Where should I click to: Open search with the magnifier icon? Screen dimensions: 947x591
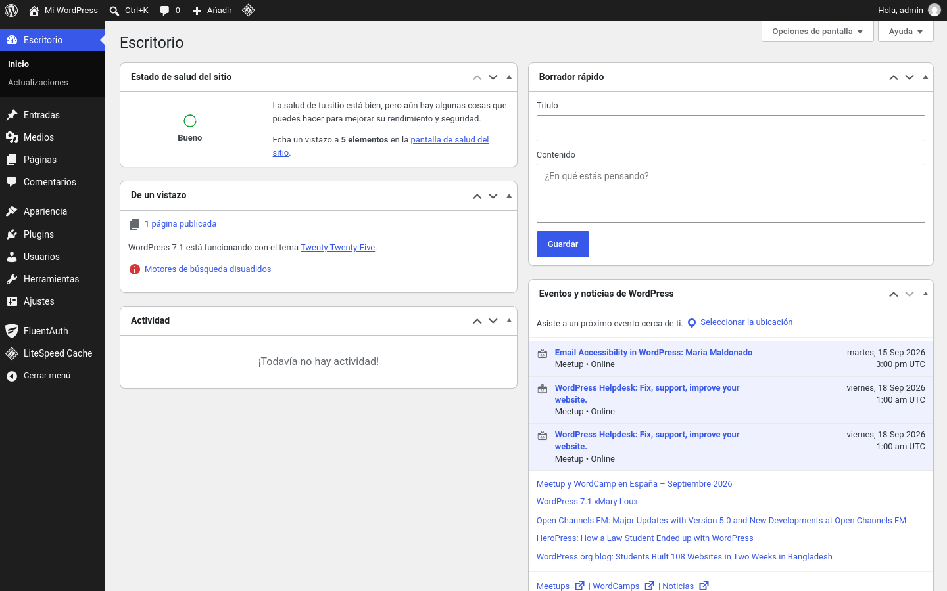tap(114, 11)
